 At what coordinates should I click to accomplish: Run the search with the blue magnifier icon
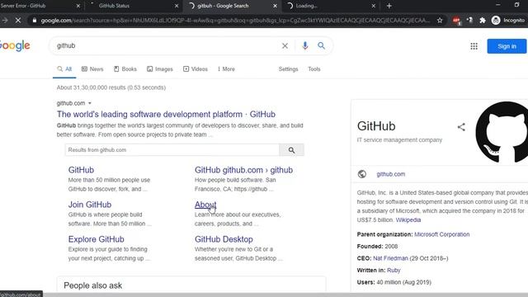coord(321,46)
